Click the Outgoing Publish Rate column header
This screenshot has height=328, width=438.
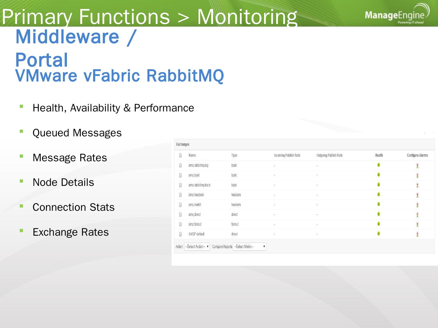click(329, 155)
